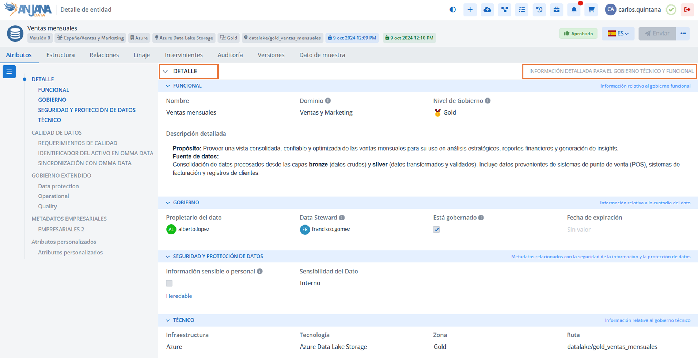Image resolution: width=698 pixels, height=358 pixels.
Task: Click the plus create-new icon
Action: click(470, 10)
